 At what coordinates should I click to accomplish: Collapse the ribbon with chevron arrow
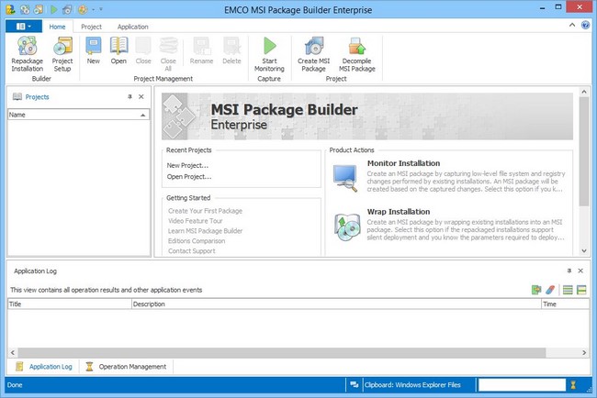pyautogui.click(x=572, y=25)
